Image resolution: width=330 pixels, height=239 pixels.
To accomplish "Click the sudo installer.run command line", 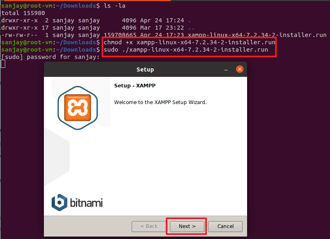I will [x=186, y=50].
